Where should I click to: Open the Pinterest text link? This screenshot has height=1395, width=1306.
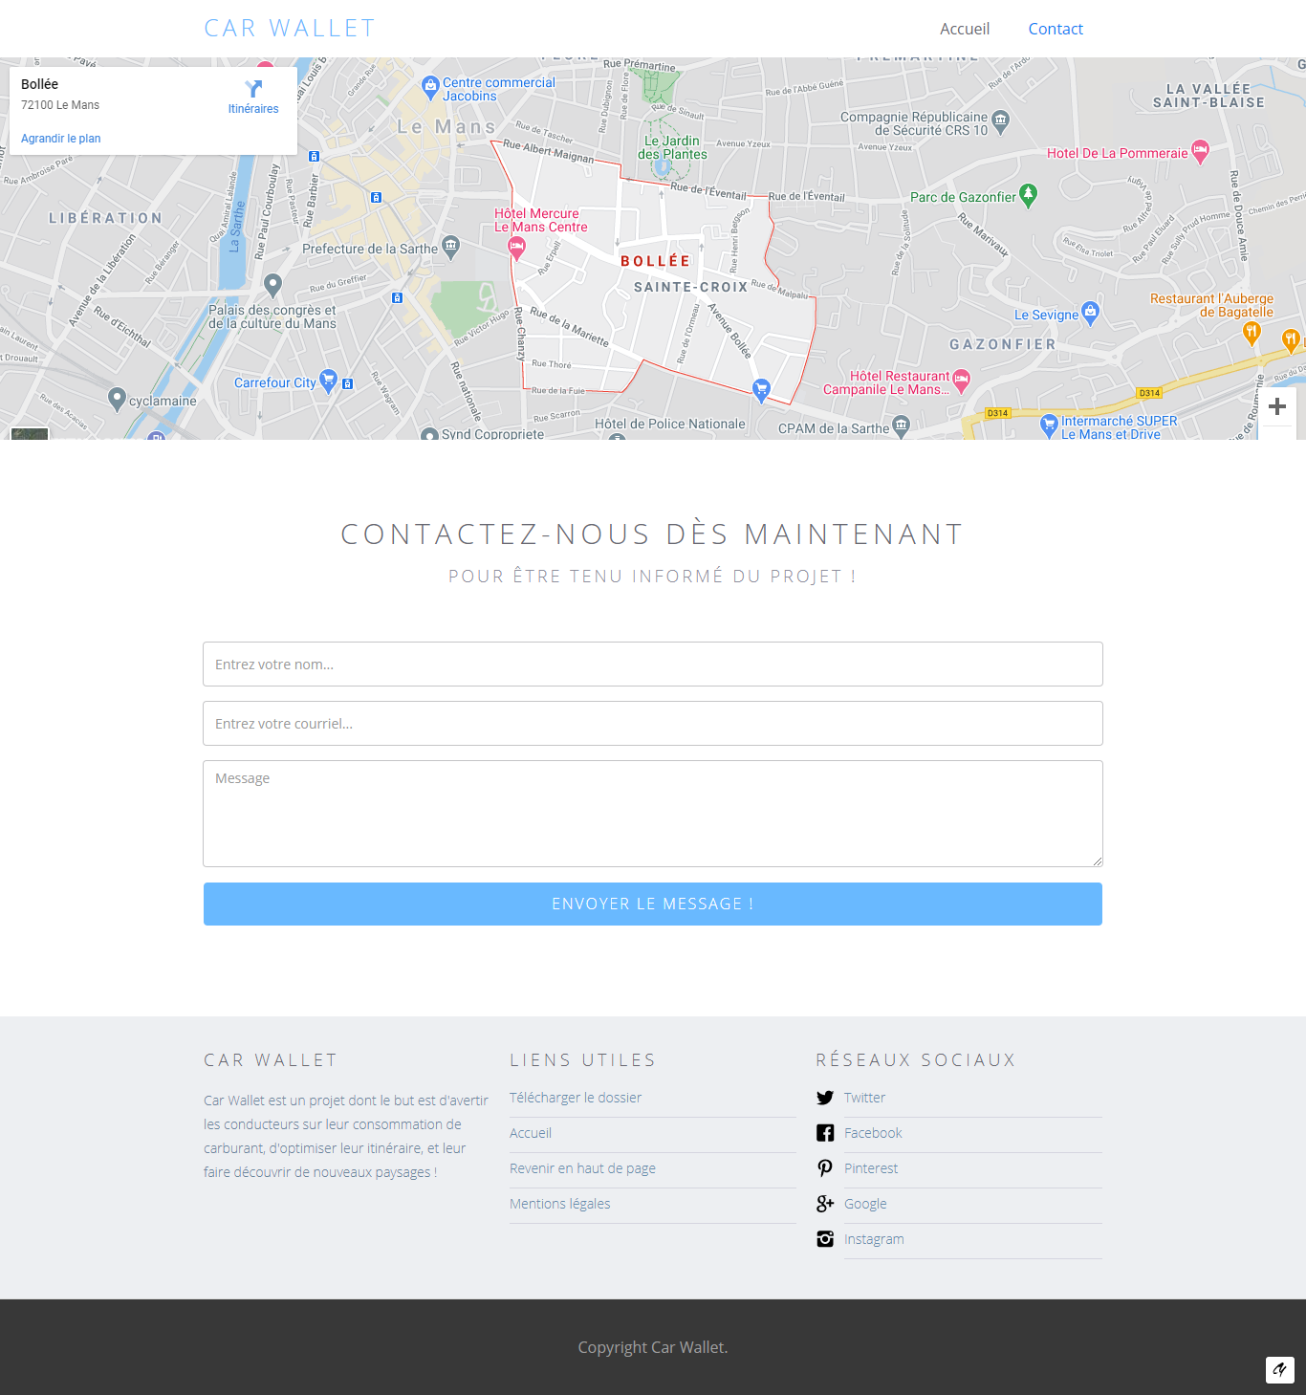pyautogui.click(x=871, y=1168)
